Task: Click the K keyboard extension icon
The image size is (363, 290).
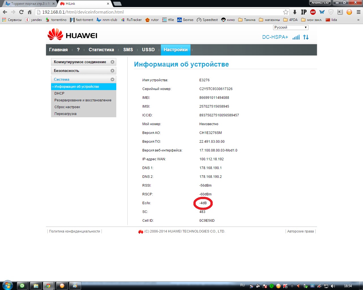Action: coord(340,12)
